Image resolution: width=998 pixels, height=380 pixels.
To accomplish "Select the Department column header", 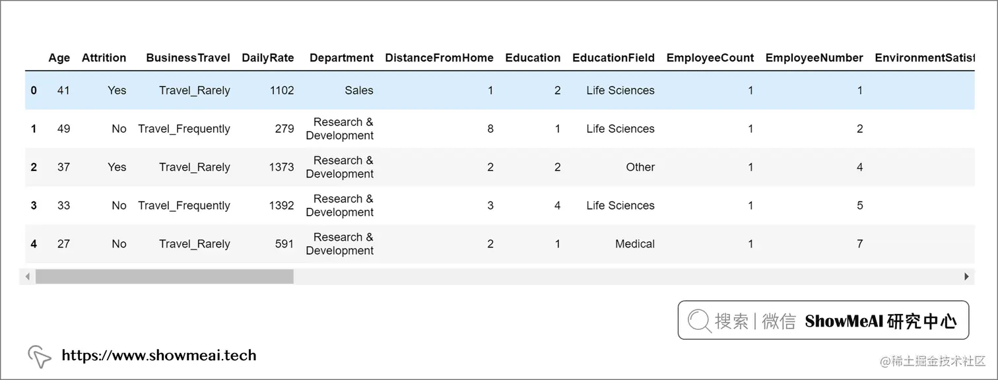I will pos(341,58).
